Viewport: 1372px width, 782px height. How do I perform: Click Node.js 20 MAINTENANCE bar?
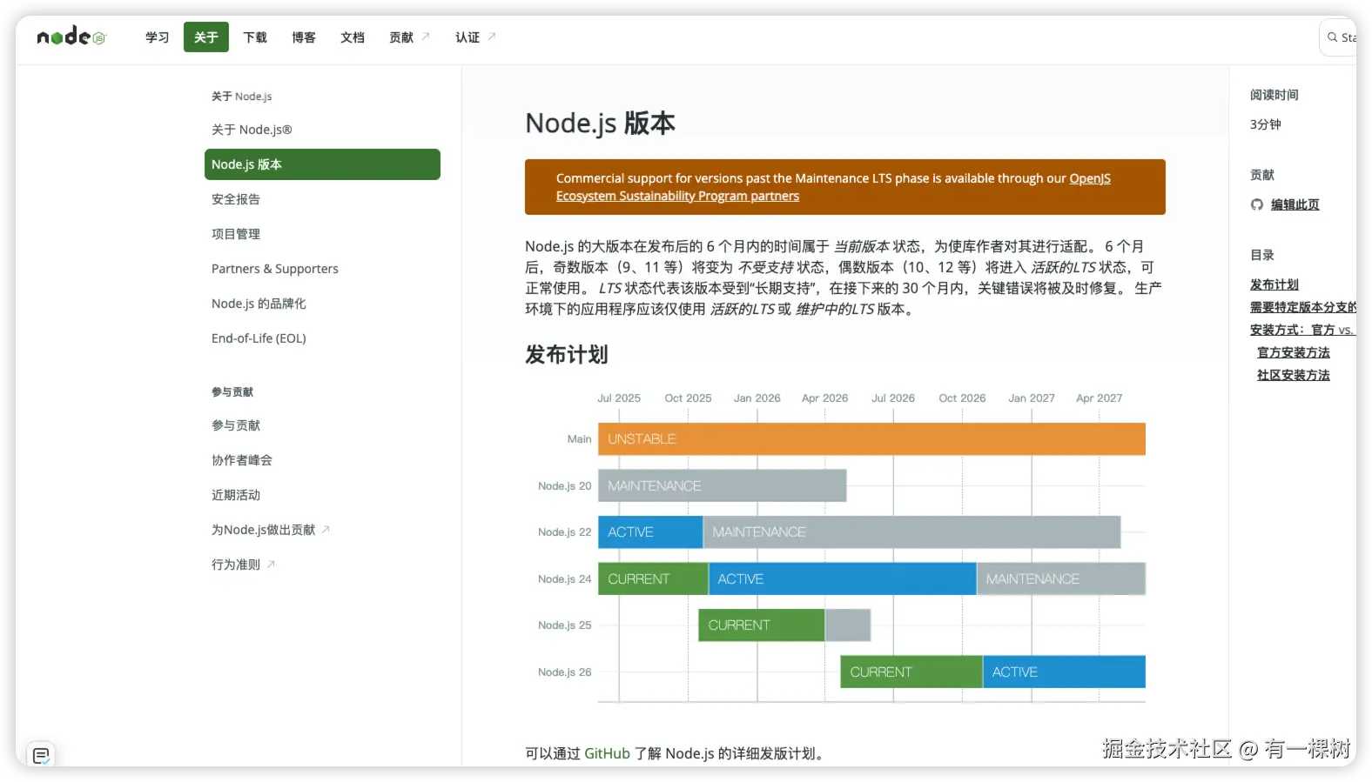coord(722,485)
